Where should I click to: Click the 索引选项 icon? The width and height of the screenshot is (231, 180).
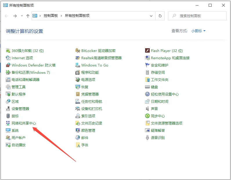click(x=78, y=116)
